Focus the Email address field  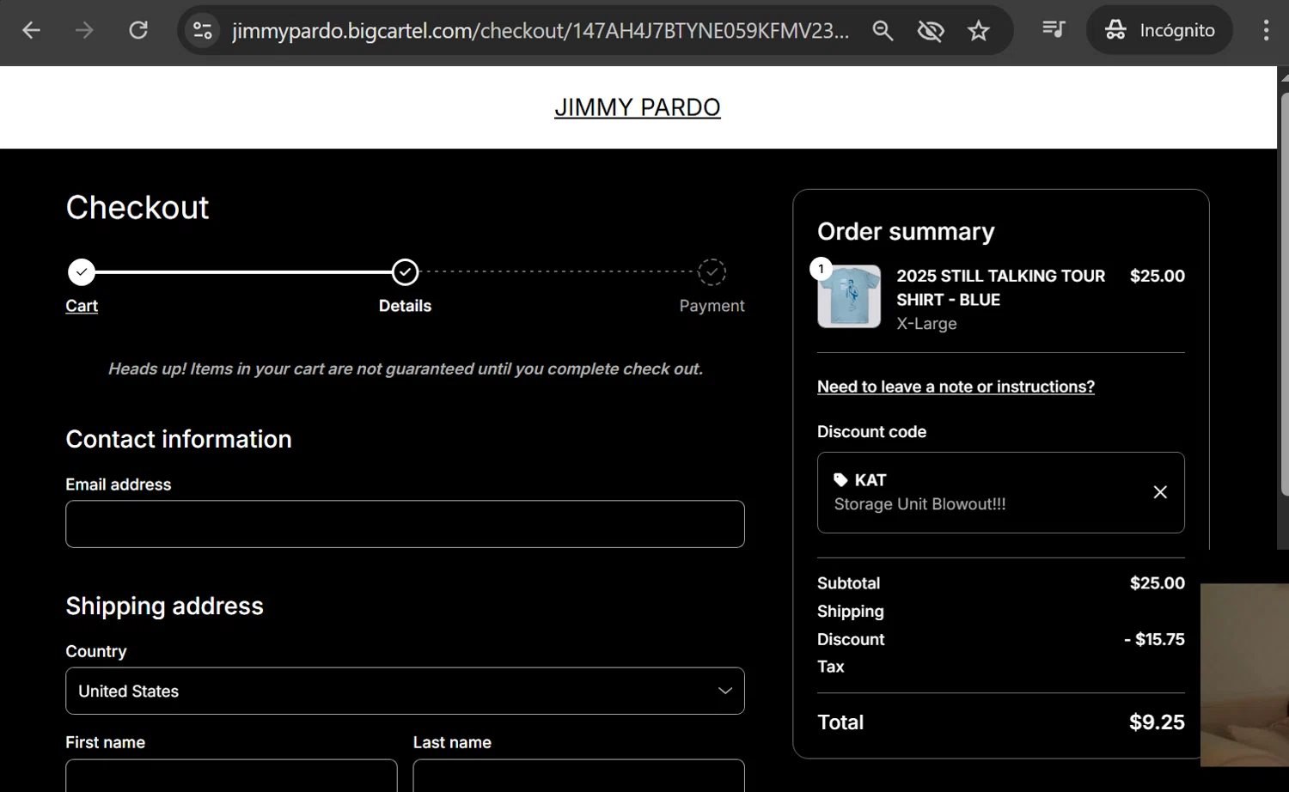point(405,524)
